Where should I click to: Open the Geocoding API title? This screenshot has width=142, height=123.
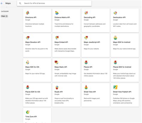click(x=90, y=17)
